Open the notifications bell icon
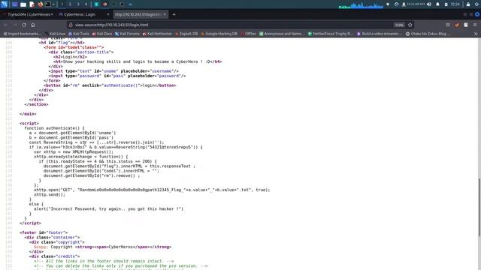This screenshot has height=270, width=481. pos(437,4)
